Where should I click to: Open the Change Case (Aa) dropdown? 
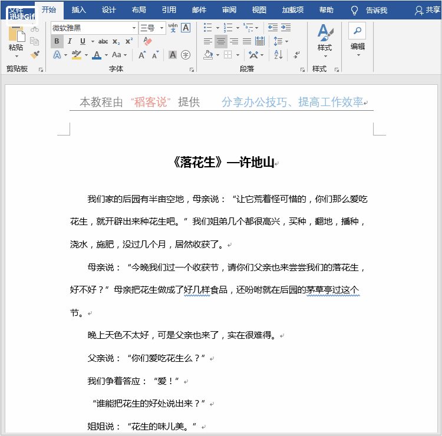(x=119, y=55)
